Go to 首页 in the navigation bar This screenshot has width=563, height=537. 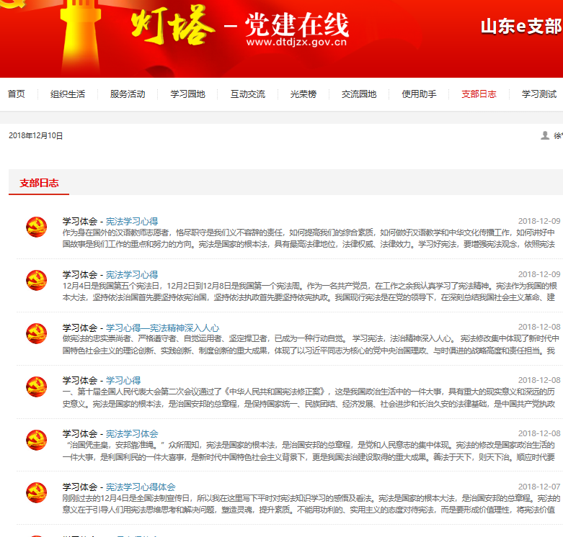[x=17, y=94]
